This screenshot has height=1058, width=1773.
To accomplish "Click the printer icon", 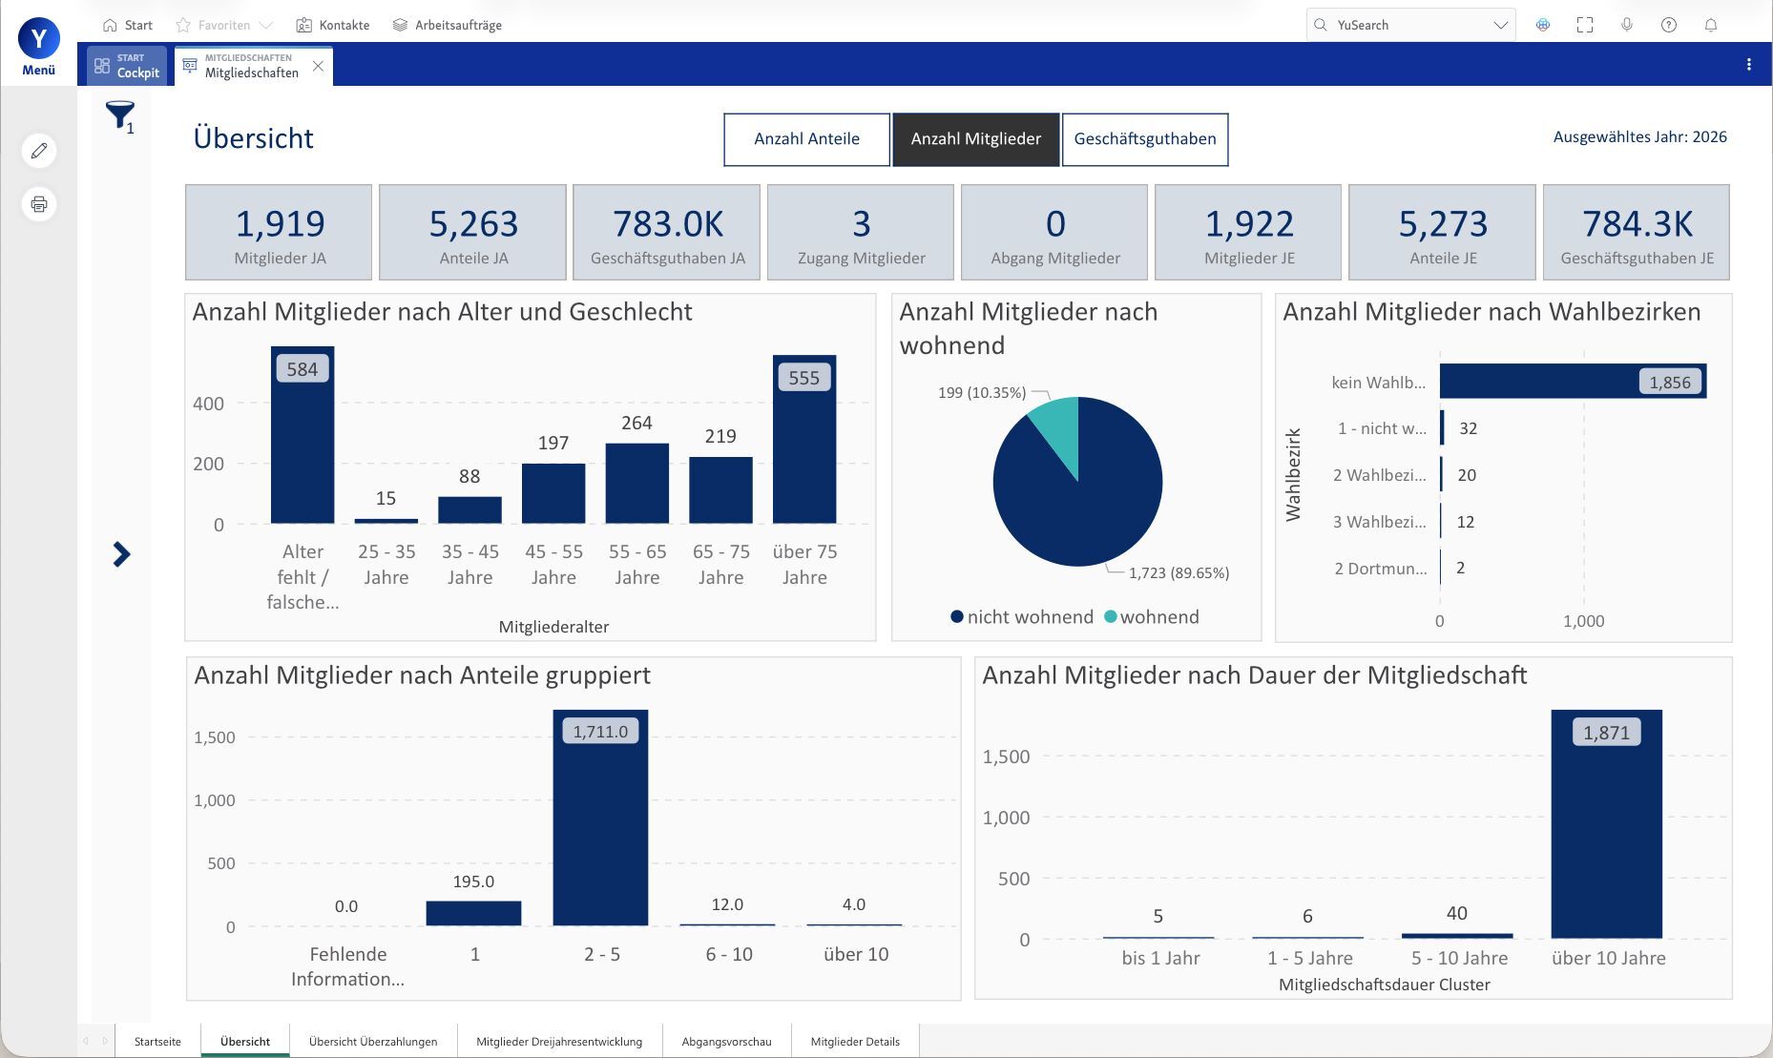I will (x=39, y=204).
